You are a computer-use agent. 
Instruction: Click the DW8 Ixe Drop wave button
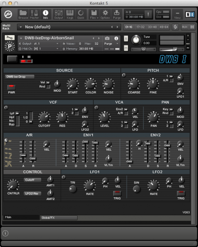[x=19, y=77]
